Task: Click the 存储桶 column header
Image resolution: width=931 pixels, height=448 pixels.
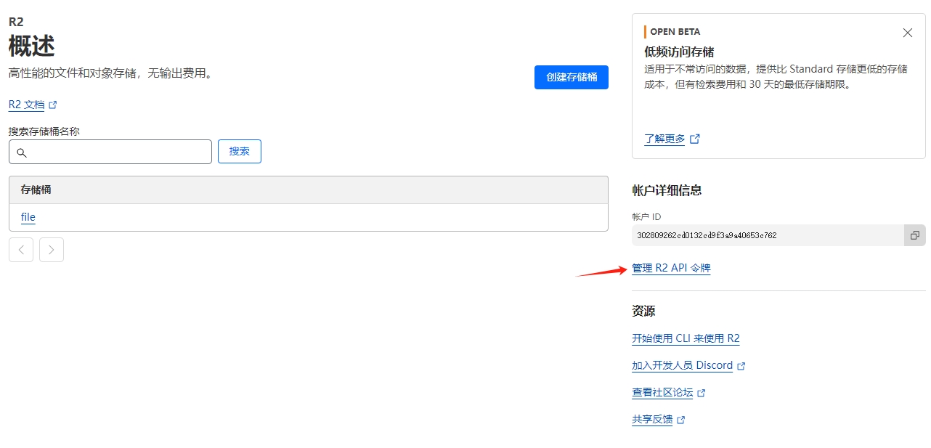Action: pos(36,190)
